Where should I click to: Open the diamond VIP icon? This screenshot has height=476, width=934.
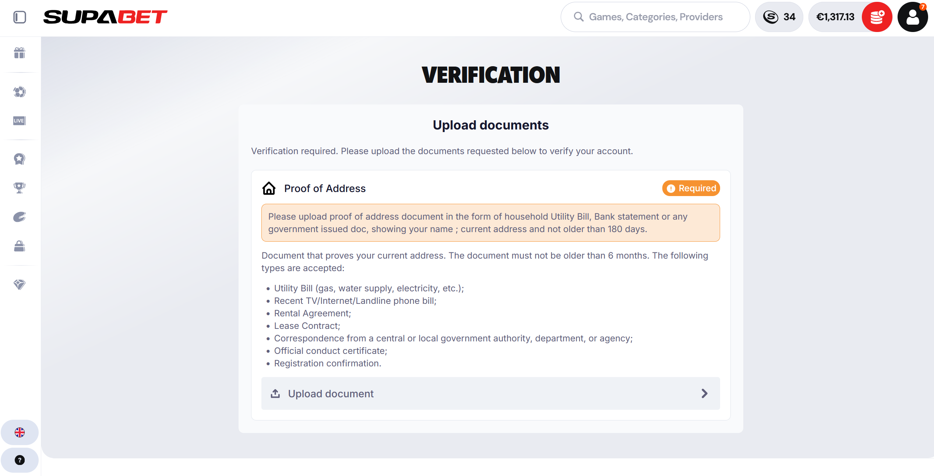[x=20, y=284]
